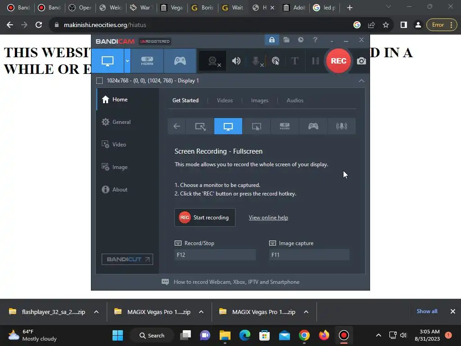Select Game recording mode in top toolbar

[180, 61]
